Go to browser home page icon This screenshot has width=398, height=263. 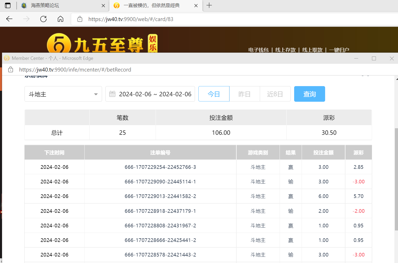tap(60, 19)
